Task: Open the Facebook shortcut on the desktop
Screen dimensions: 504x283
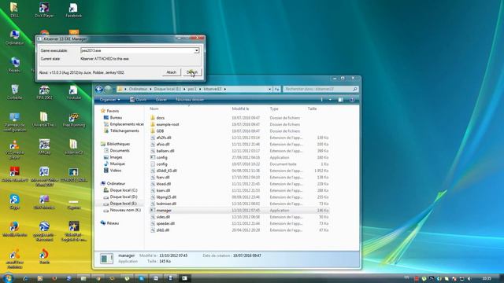Action: coord(73,9)
